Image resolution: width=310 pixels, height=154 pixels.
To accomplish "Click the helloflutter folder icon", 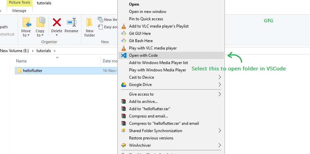I will (x=19, y=70).
